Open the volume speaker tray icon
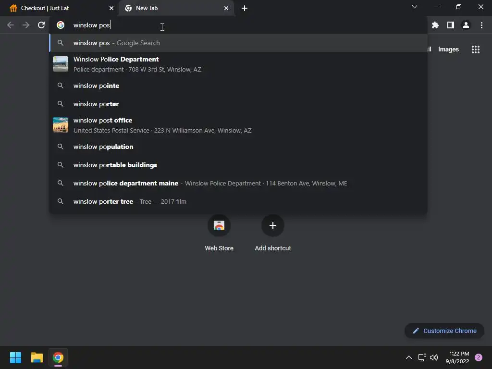 coord(434,357)
